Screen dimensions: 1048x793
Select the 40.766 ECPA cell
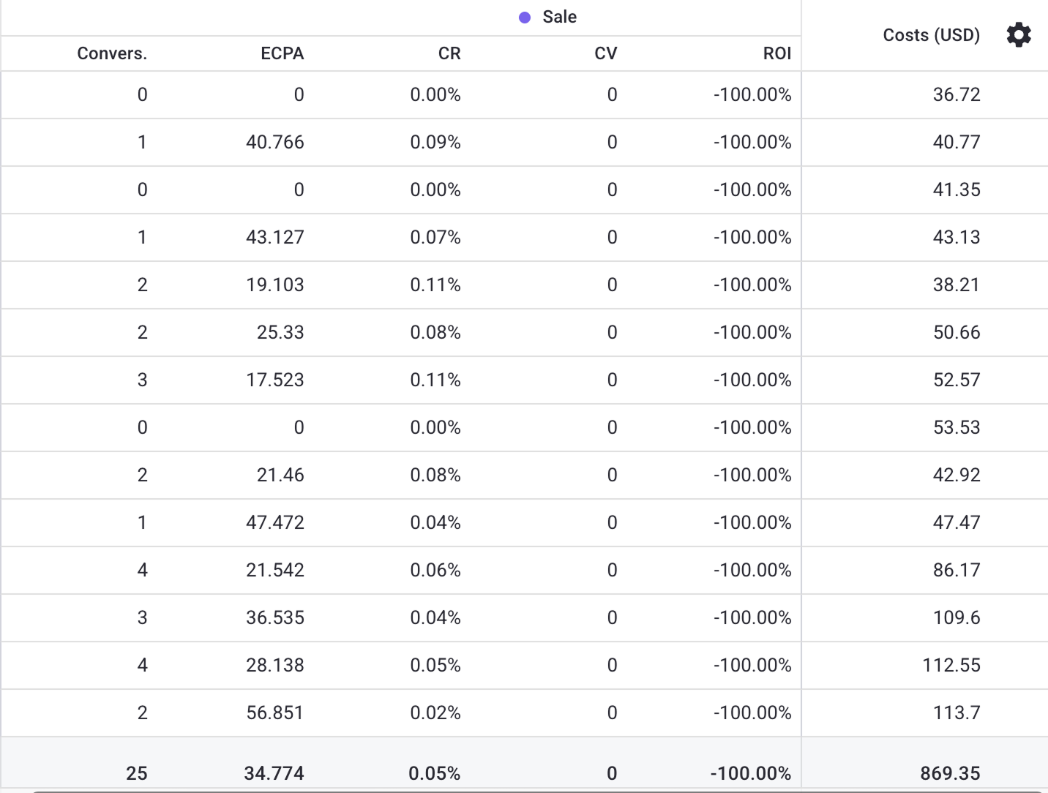point(275,142)
